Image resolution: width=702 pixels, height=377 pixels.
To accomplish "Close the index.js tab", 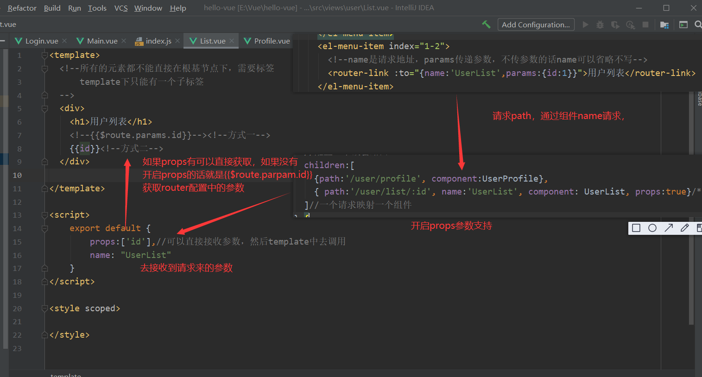I will coord(177,41).
